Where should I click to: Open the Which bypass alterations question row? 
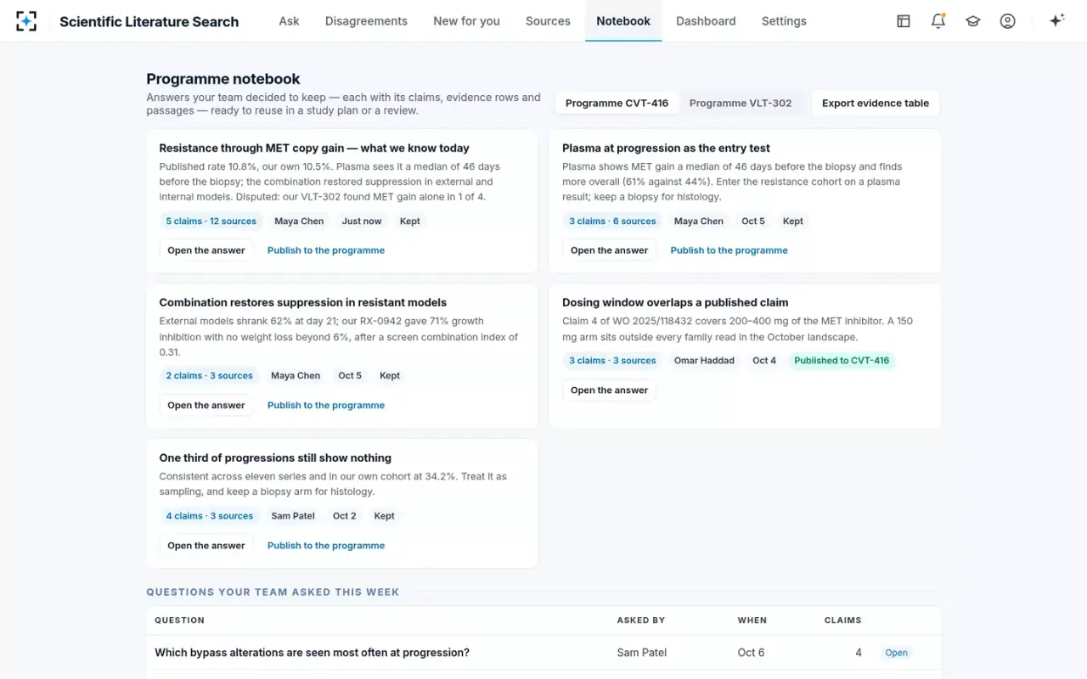543,653
